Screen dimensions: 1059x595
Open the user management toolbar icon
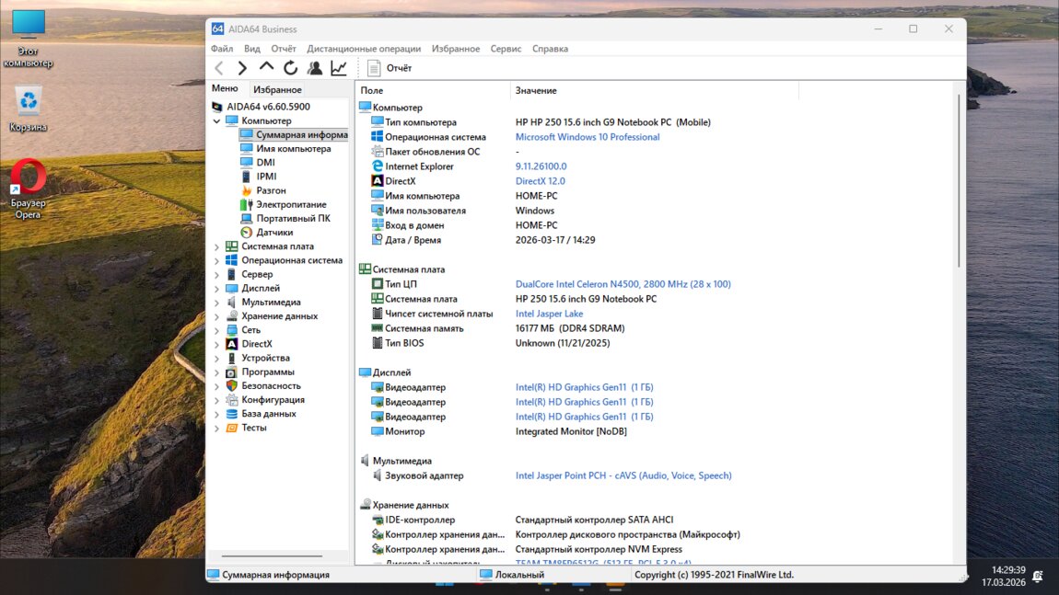pos(315,68)
